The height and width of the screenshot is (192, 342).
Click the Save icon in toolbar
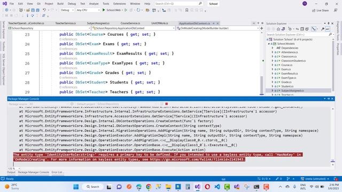point(33,10)
